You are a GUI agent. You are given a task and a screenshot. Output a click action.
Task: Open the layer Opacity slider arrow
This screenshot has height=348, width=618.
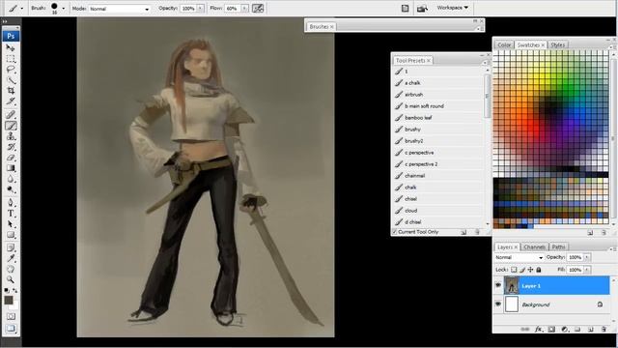pos(587,257)
